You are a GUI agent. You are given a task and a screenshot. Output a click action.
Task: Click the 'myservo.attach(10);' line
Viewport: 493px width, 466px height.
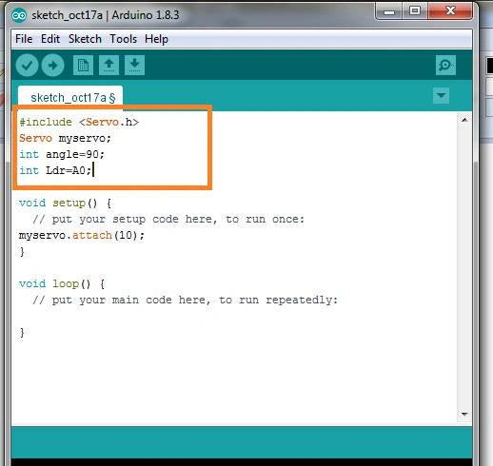tap(82, 235)
